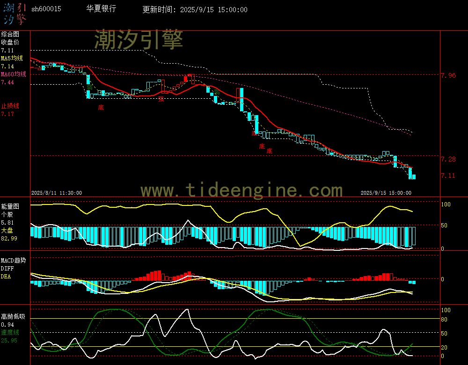Image resolution: width=468 pixels, height=365 pixels.
Task: Select the MACD趋势 panel label
Action: [x=13, y=261]
